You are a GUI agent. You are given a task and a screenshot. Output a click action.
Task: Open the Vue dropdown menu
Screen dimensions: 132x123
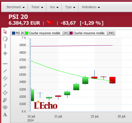(x=54, y=7)
